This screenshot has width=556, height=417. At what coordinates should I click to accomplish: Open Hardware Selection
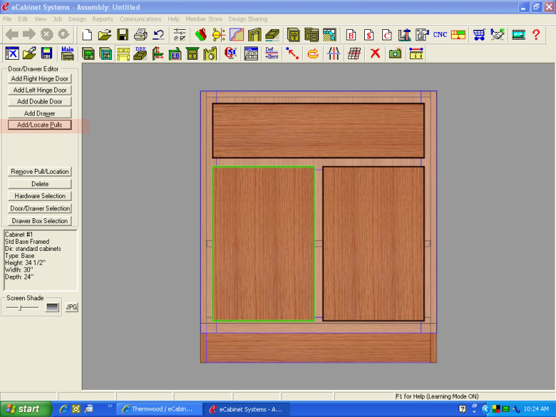[x=40, y=196]
